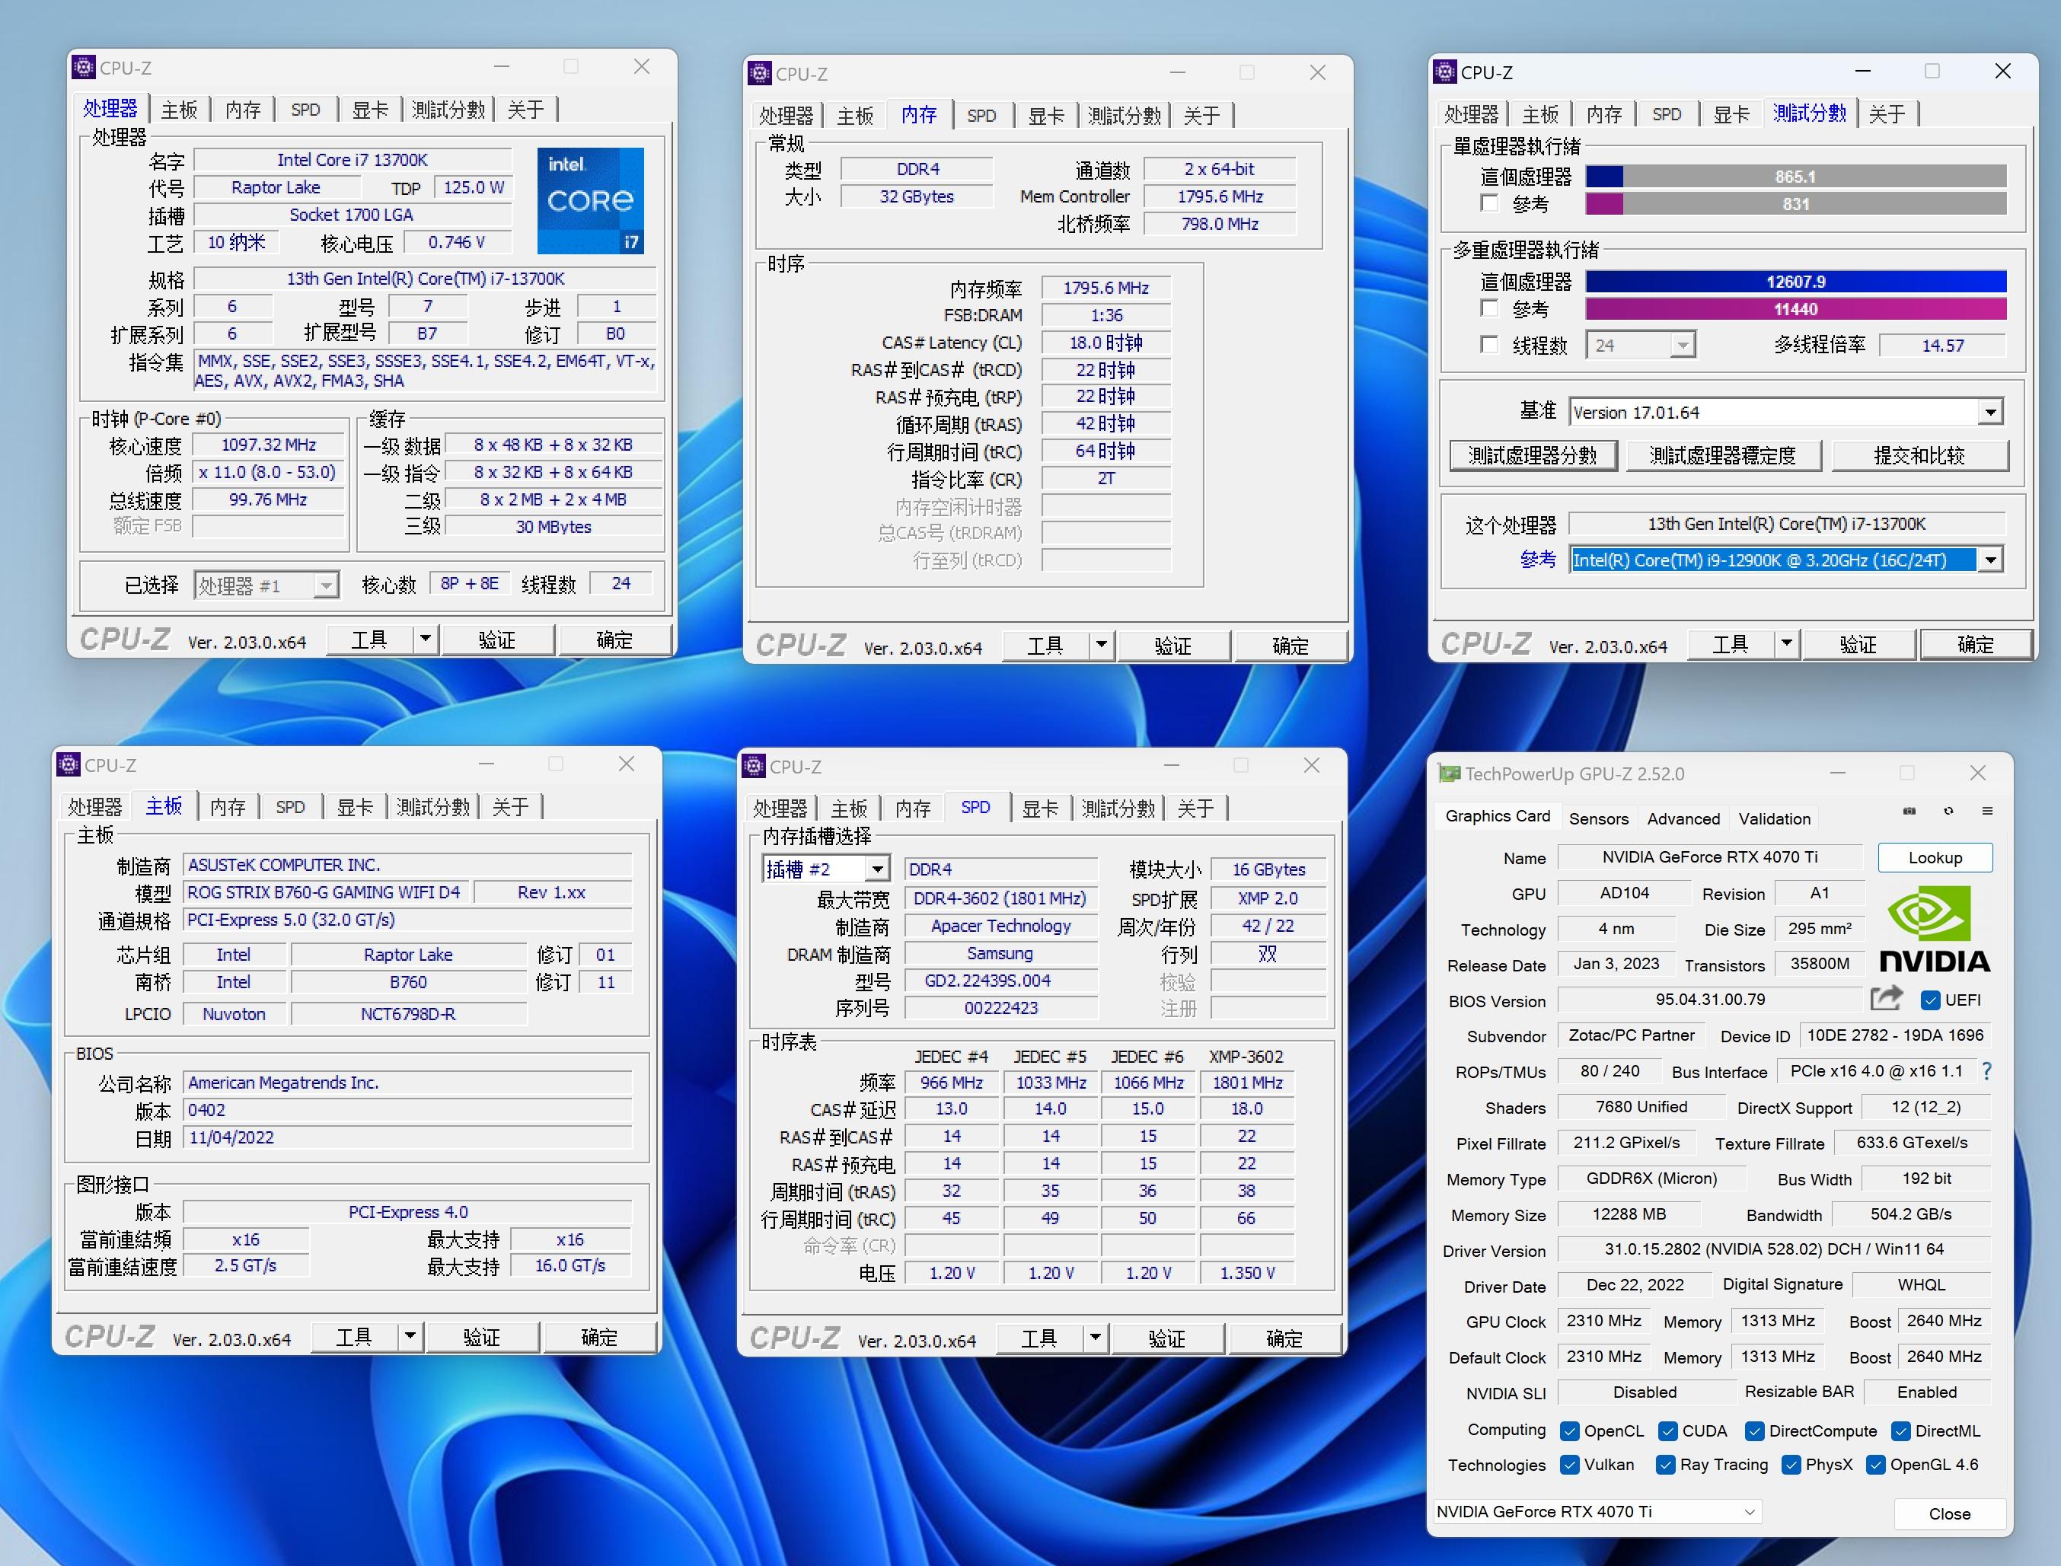The height and width of the screenshot is (1566, 2061).
Task: Click GPU-Z Name field RTX 4070 Ti
Action: [x=1709, y=856]
